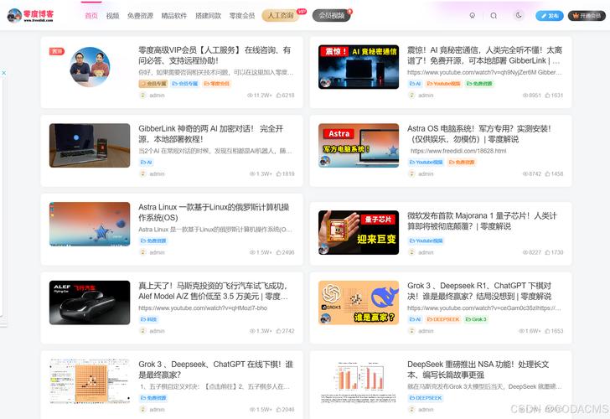The height and width of the screenshot is (419, 610).
Task: Open the 谁是赢家 chess thumbnail
Action: pos(359,303)
